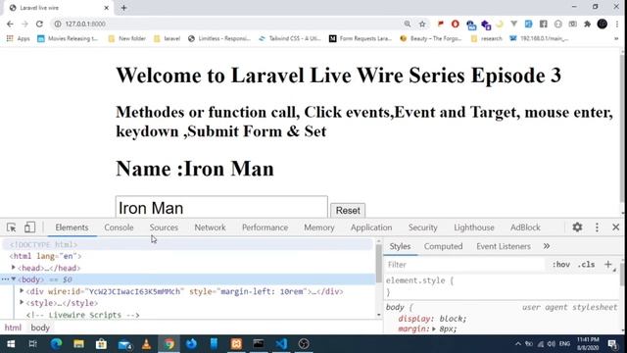Viewport: 627px width, 353px height.
Task: Click the Elements panel vertical scrollbar
Action: pyautogui.click(x=379, y=264)
